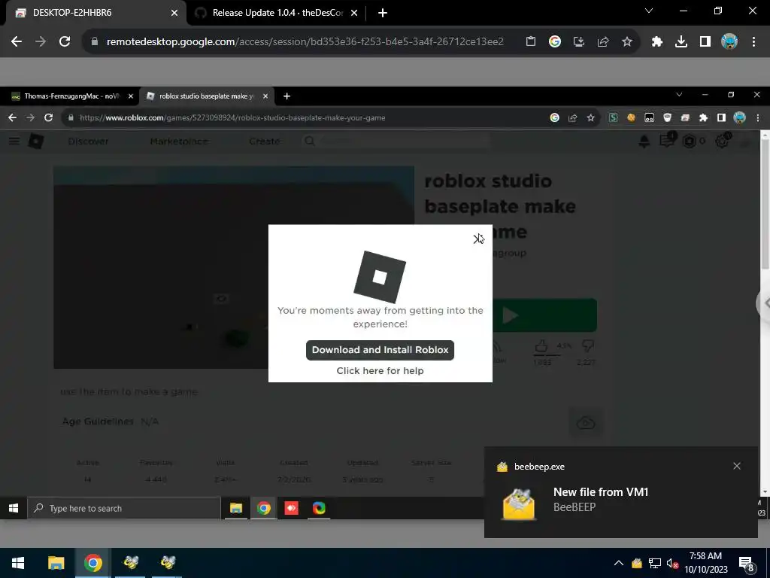Open the remote desktop Start menu
Image resolution: width=770 pixels, height=578 pixels.
click(14, 508)
